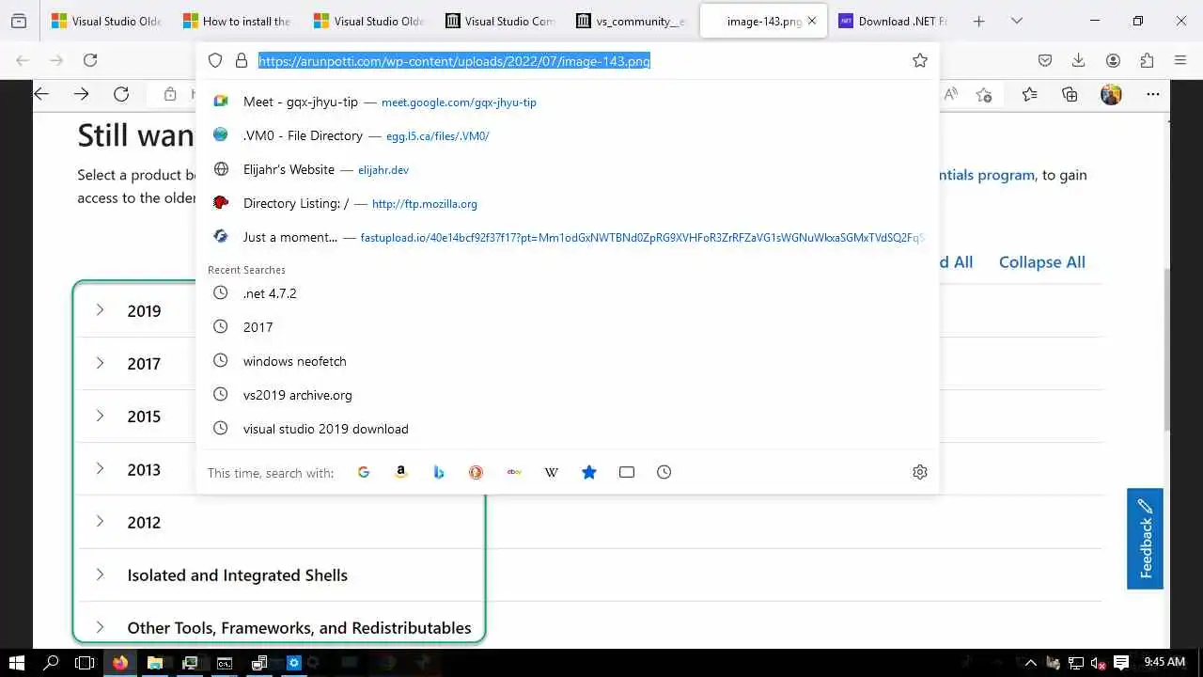
Task: Choose recent search 'visual studio 2019 download'
Action: (x=568, y=429)
